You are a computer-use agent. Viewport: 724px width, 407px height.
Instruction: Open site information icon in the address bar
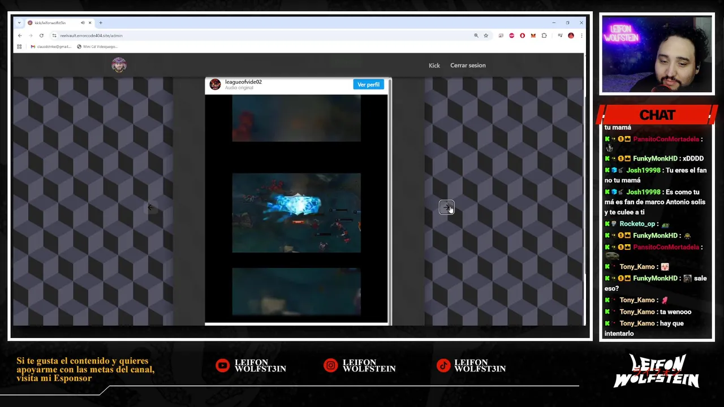point(54,36)
